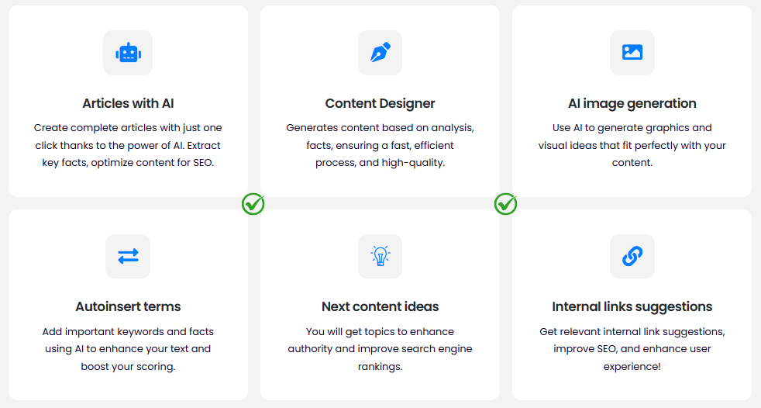The image size is (761, 408).
Task: Select the Content Designer description paragraph
Action: pos(380,145)
